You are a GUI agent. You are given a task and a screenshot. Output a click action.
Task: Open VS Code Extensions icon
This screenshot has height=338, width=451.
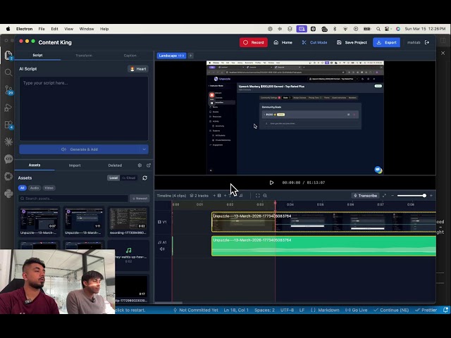(8, 125)
